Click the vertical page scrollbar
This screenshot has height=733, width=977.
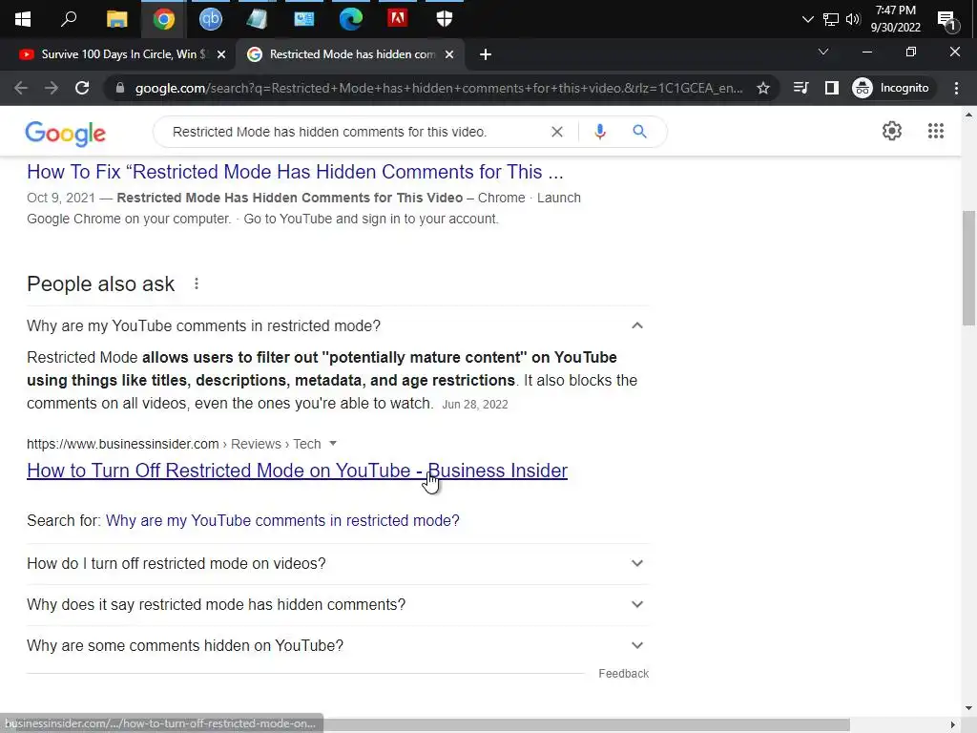click(x=968, y=268)
